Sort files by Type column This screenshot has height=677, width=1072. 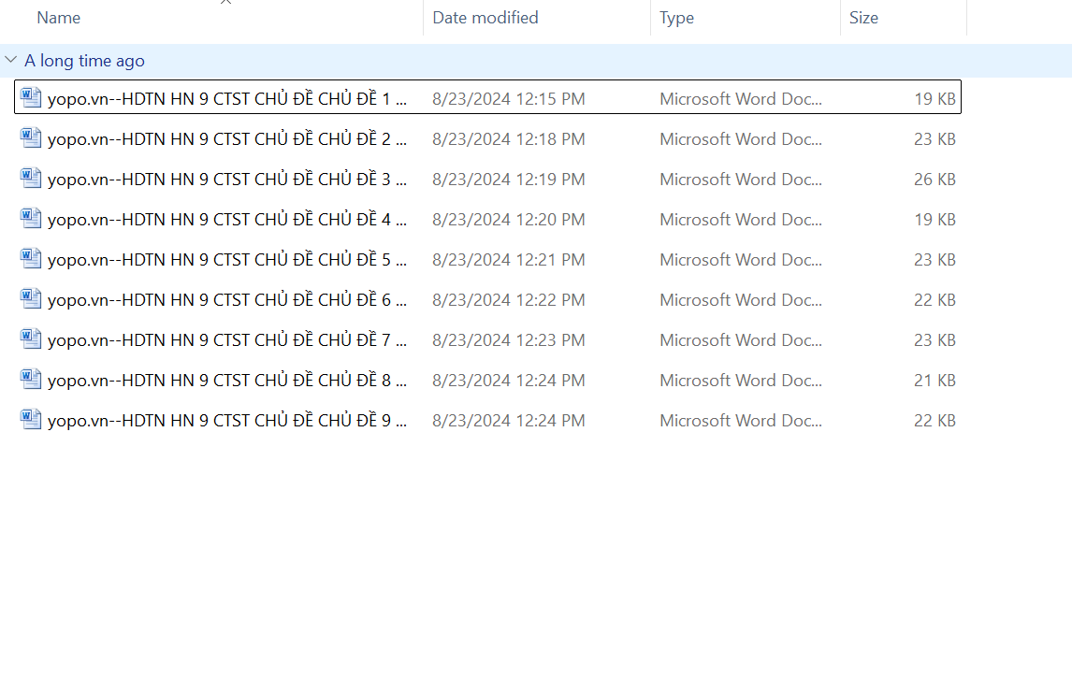tap(676, 18)
